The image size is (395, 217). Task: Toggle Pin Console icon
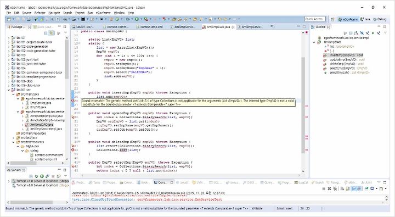pos(366,188)
